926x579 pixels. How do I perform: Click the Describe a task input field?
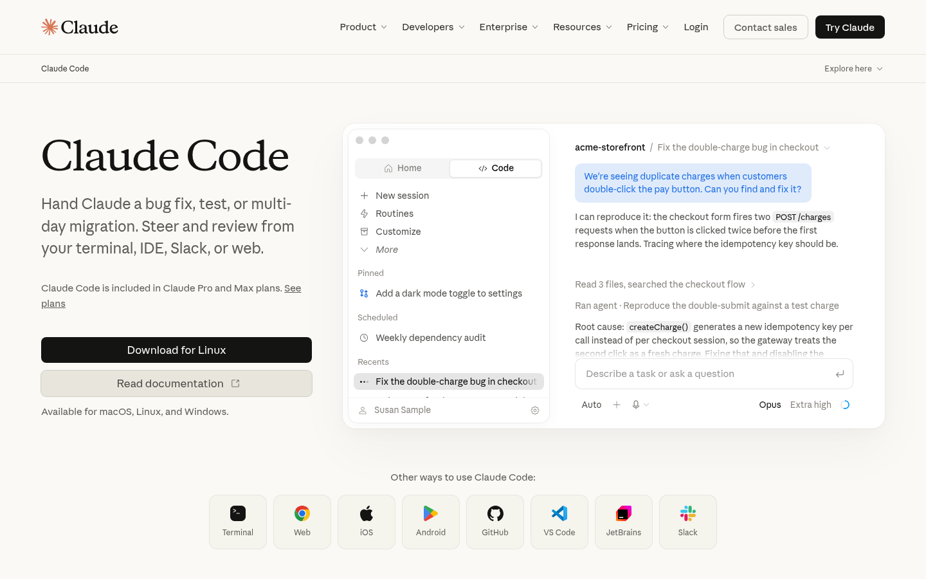point(714,374)
